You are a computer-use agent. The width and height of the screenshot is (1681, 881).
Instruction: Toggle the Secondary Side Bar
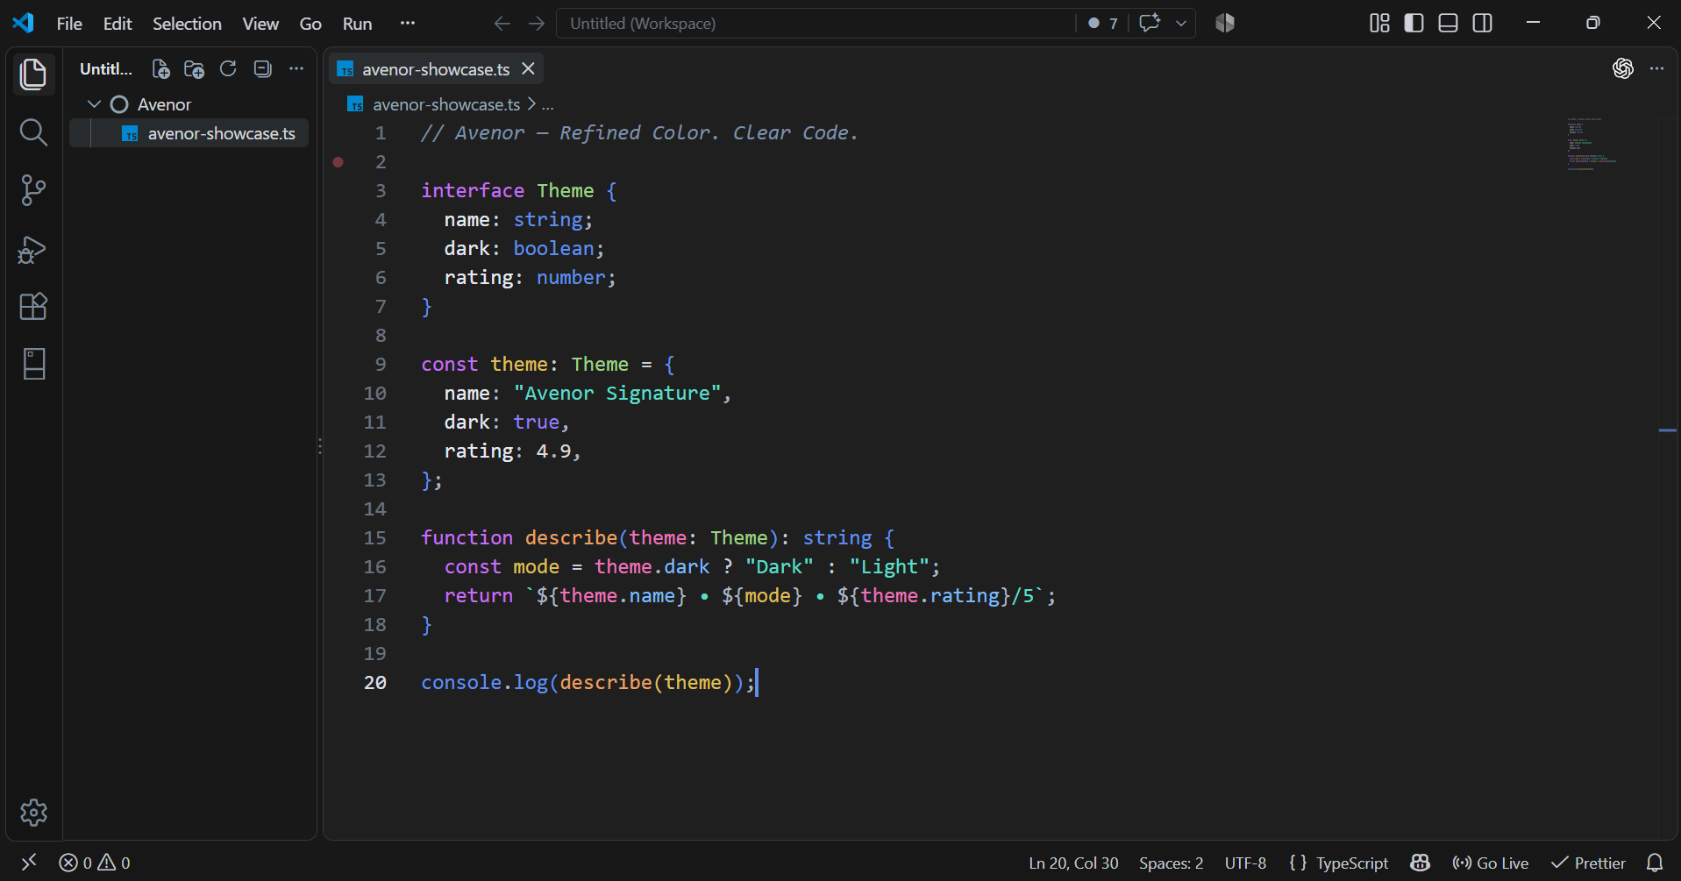click(x=1483, y=23)
